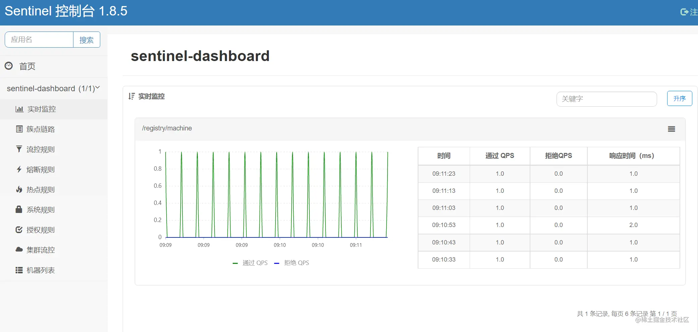The image size is (698, 332).
Task: Open the 首页 home dashboard icon
Action: 9,66
